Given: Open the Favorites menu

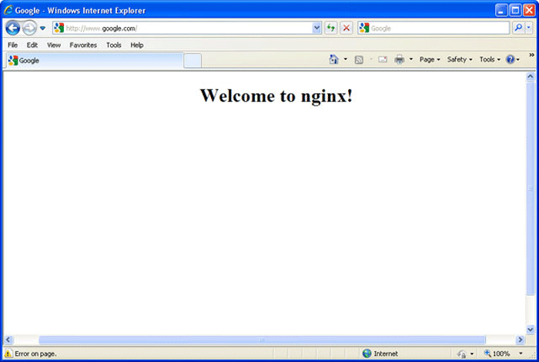Looking at the screenshot, I should pyautogui.click(x=83, y=45).
